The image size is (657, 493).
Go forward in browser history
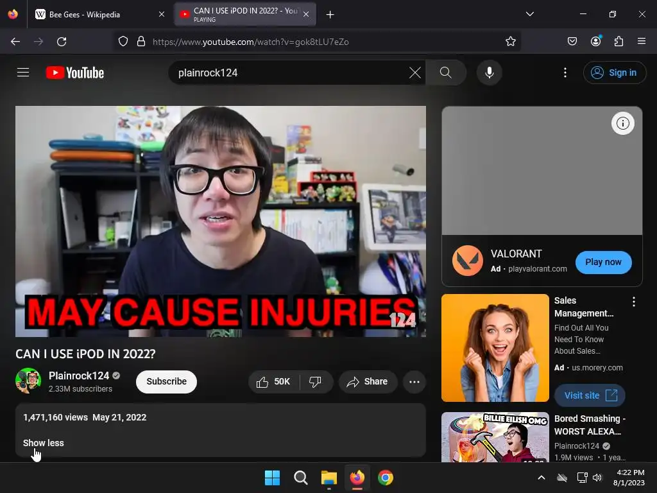pos(38,42)
